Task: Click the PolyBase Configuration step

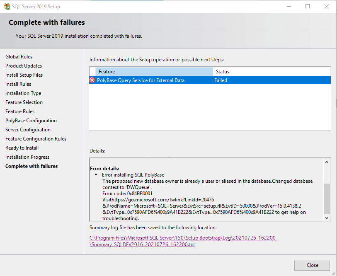Action: tap(31, 121)
